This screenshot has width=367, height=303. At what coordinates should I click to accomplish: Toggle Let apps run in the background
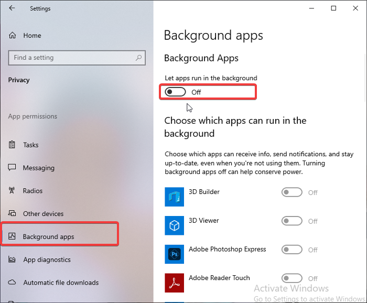tap(175, 92)
